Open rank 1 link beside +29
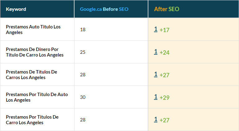 (156, 97)
